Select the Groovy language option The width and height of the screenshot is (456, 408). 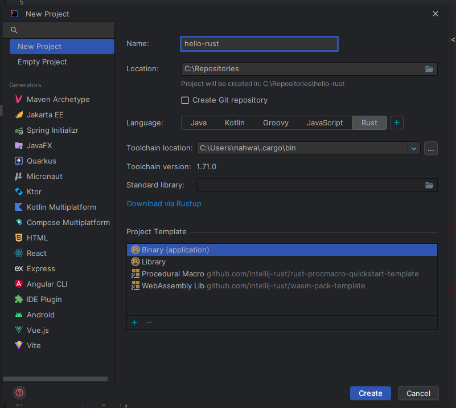[x=276, y=123]
